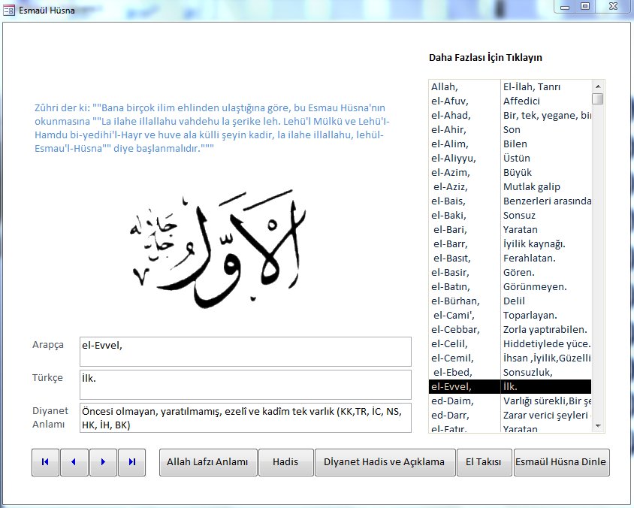
Task: Open Diyanet Hadis ve Açıklama
Action: click(384, 462)
